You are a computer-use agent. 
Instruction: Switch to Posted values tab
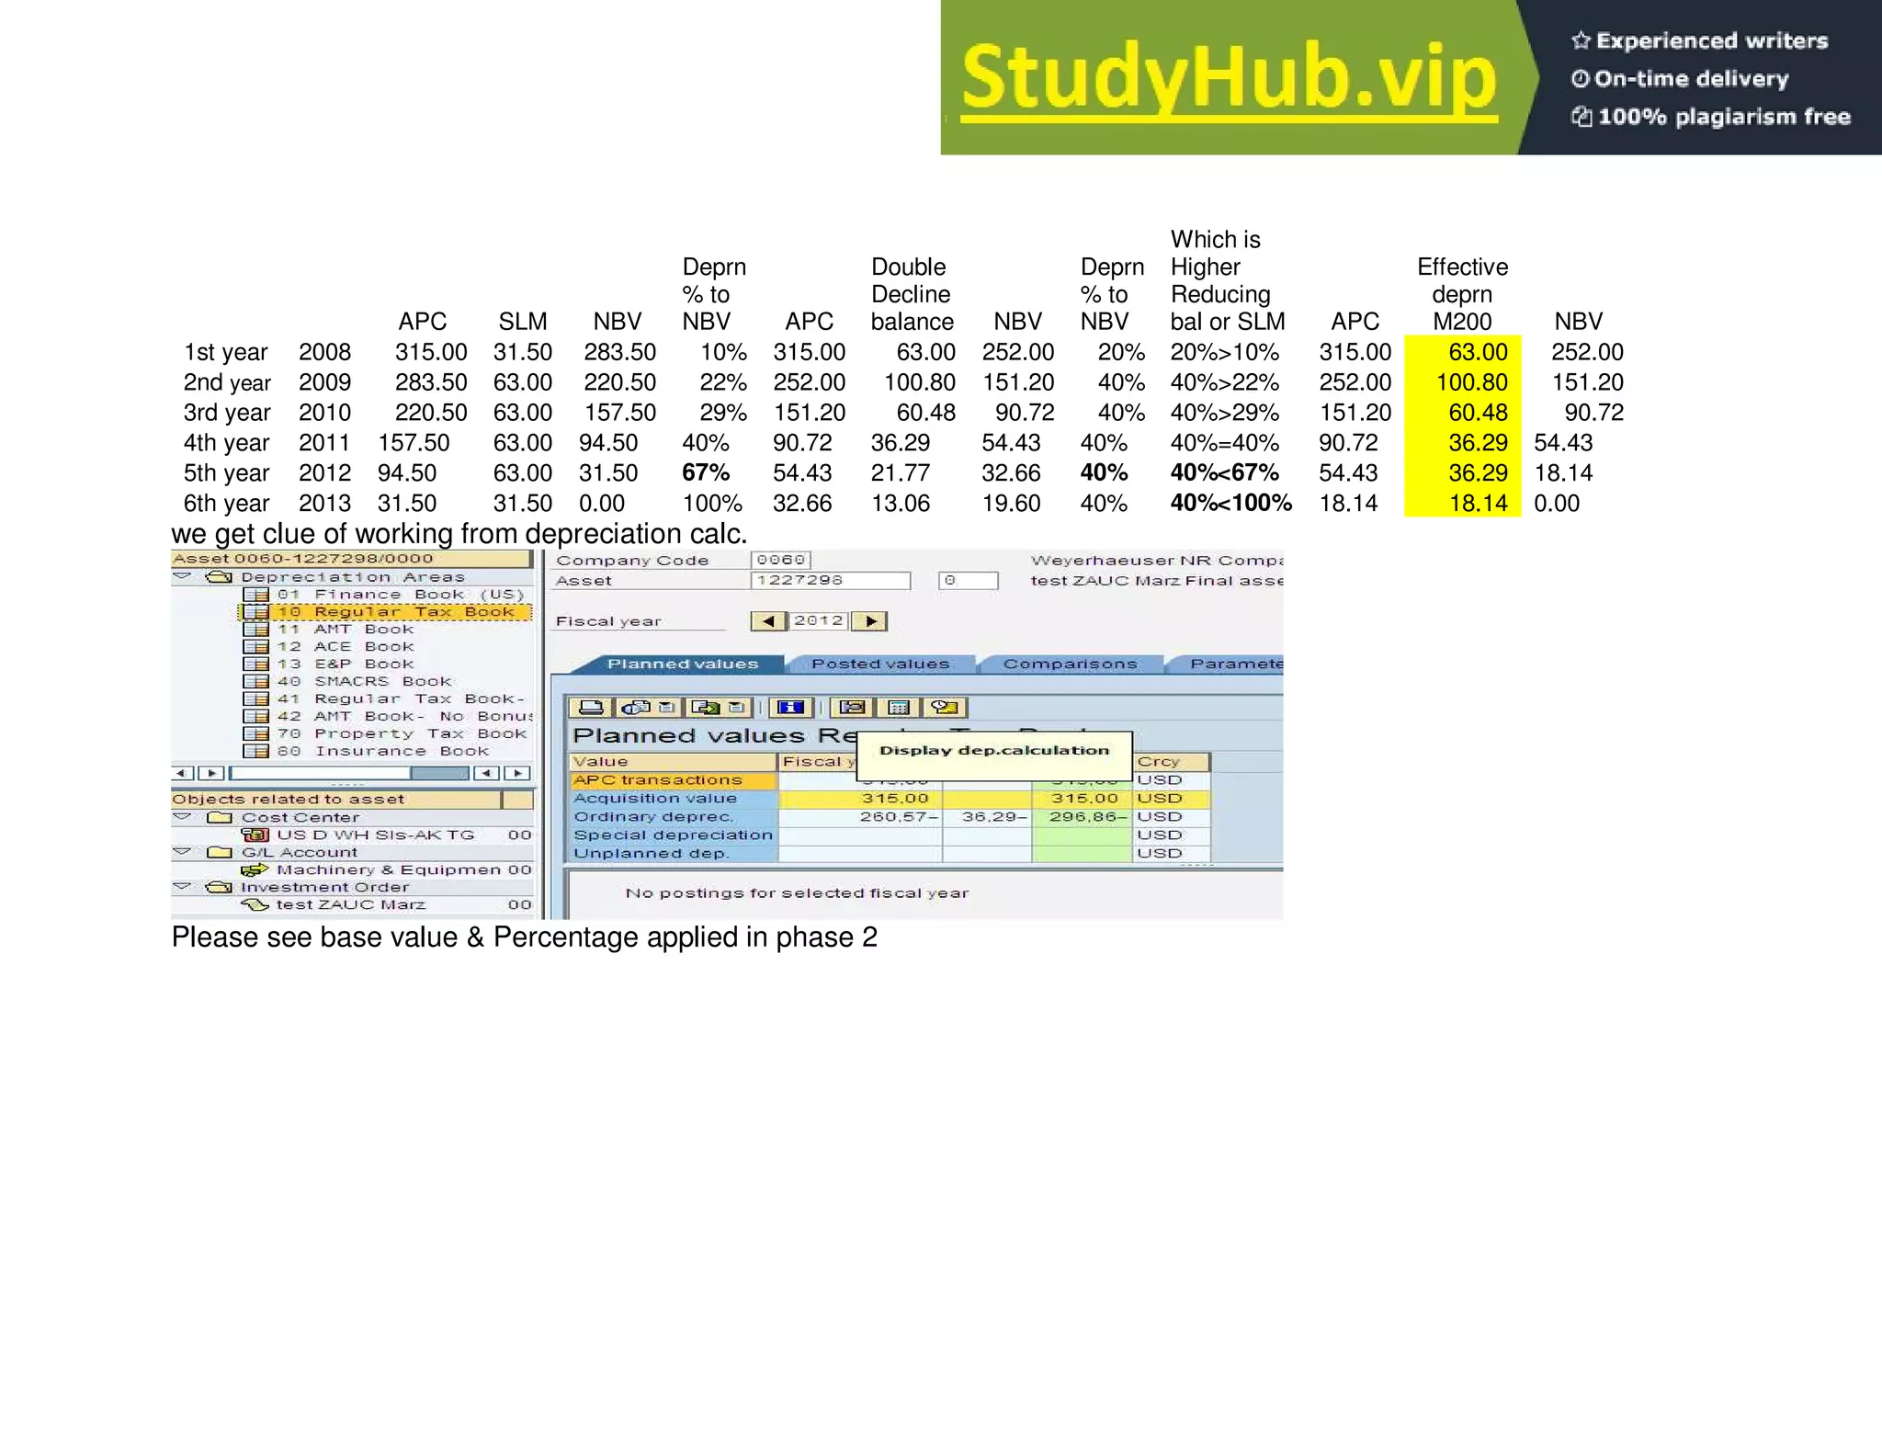click(880, 664)
